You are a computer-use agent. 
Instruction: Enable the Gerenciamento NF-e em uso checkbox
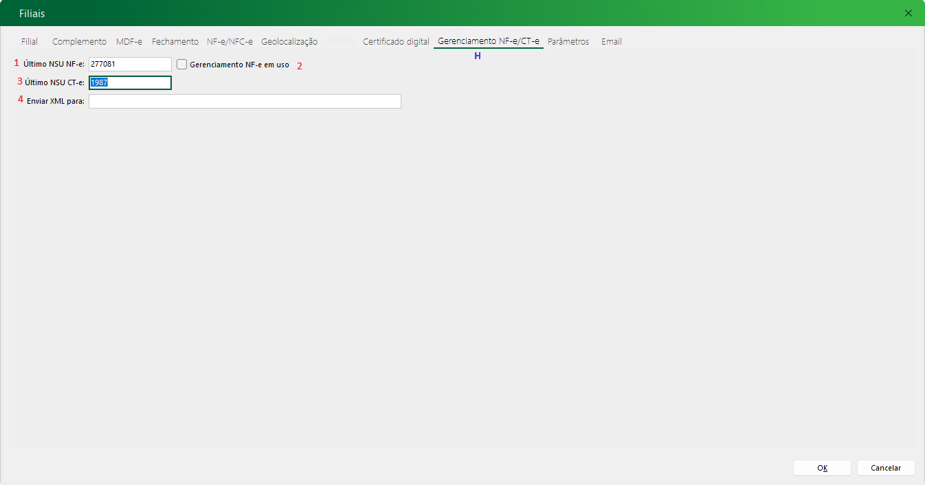(x=182, y=65)
